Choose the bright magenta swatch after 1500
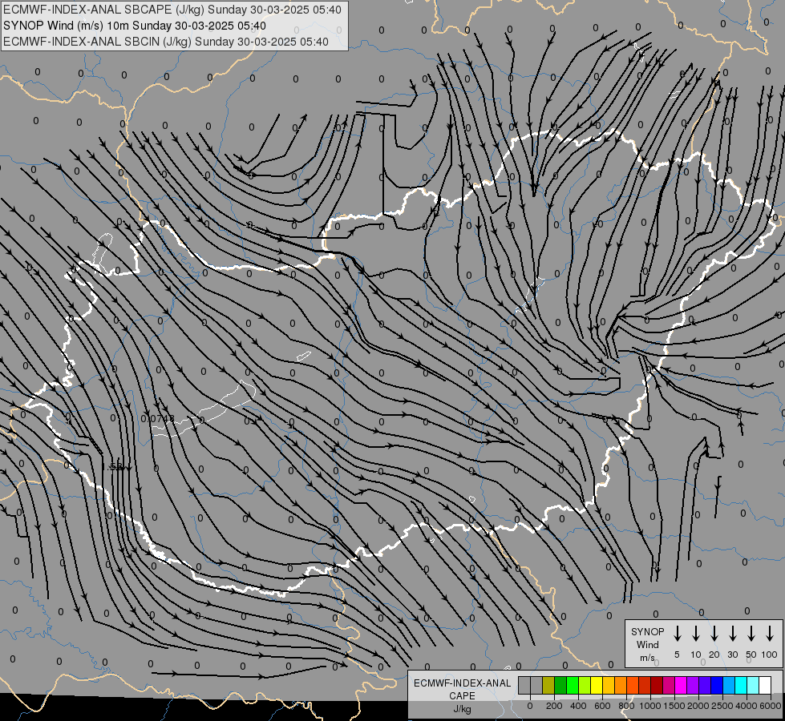This screenshot has width=785, height=721. click(681, 685)
